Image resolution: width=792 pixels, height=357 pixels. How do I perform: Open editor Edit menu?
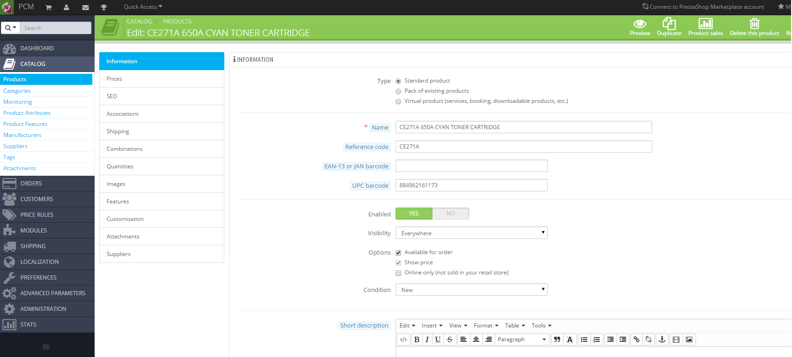[x=408, y=326]
